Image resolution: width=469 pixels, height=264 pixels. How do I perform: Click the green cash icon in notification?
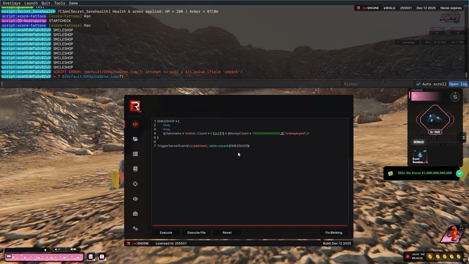click(x=391, y=173)
